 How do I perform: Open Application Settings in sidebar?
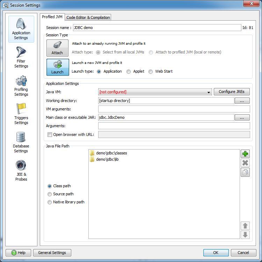pyautogui.click(x=21, y=29)
